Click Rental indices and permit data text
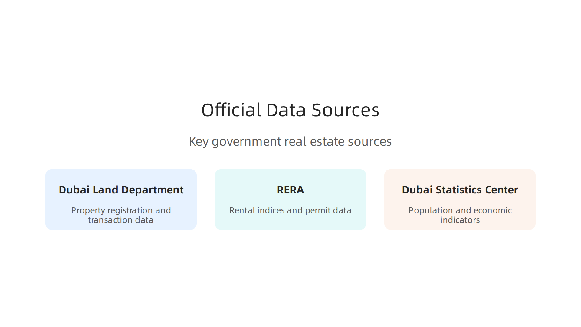This screenshot has height=327, width=581. pyautogui.click(x=290, y=210)
